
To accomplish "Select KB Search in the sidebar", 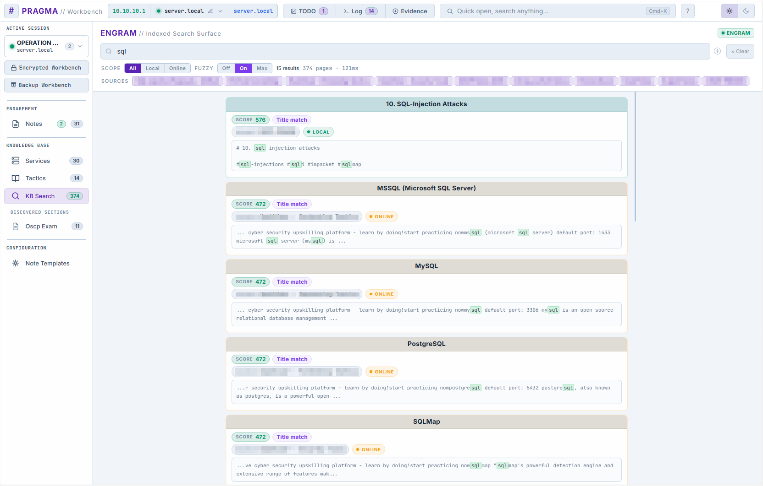I will [47, 196].
